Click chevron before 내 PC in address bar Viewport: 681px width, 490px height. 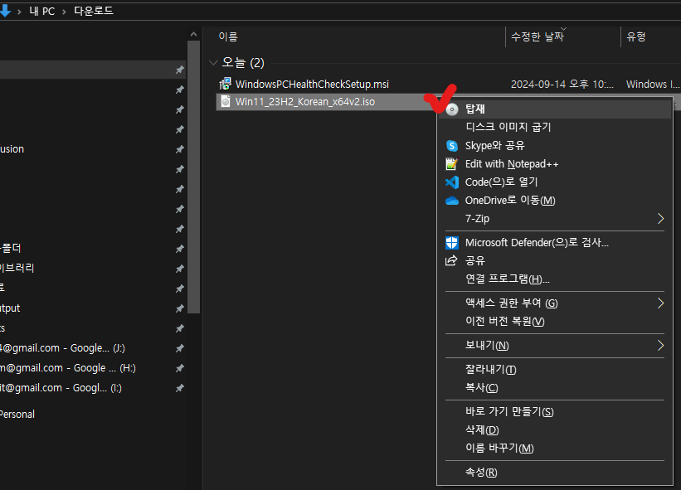pyautogui.click(x=20, y=12)
